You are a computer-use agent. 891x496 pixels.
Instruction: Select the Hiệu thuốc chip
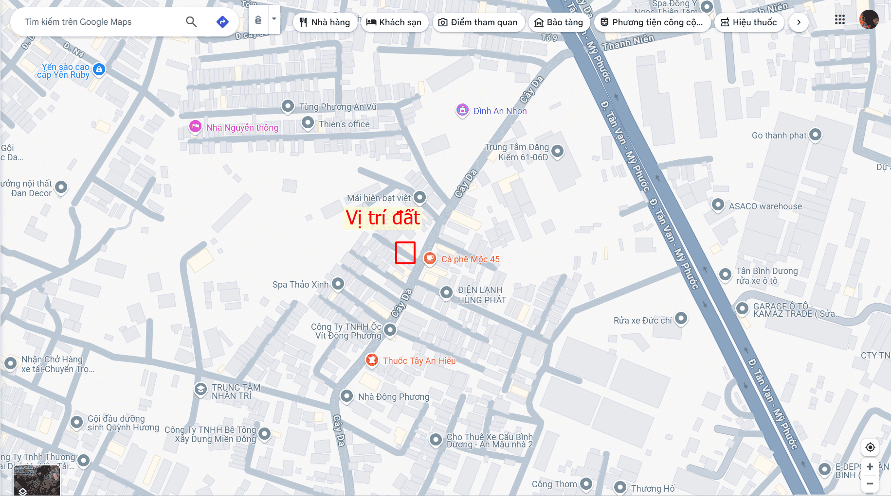(749, 22)
